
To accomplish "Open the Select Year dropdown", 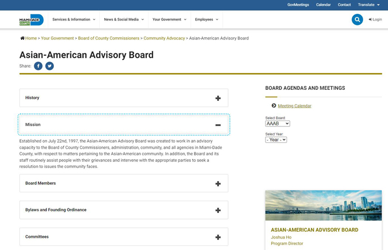I will (276, 140).
